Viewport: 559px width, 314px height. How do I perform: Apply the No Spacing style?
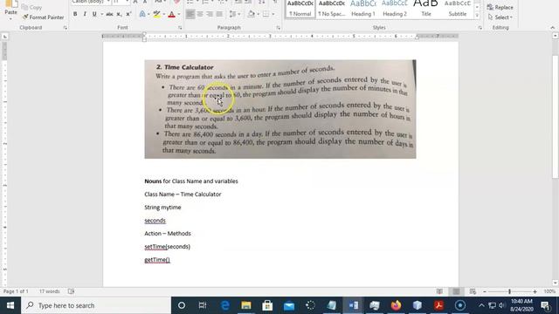[x=332, y=9]
